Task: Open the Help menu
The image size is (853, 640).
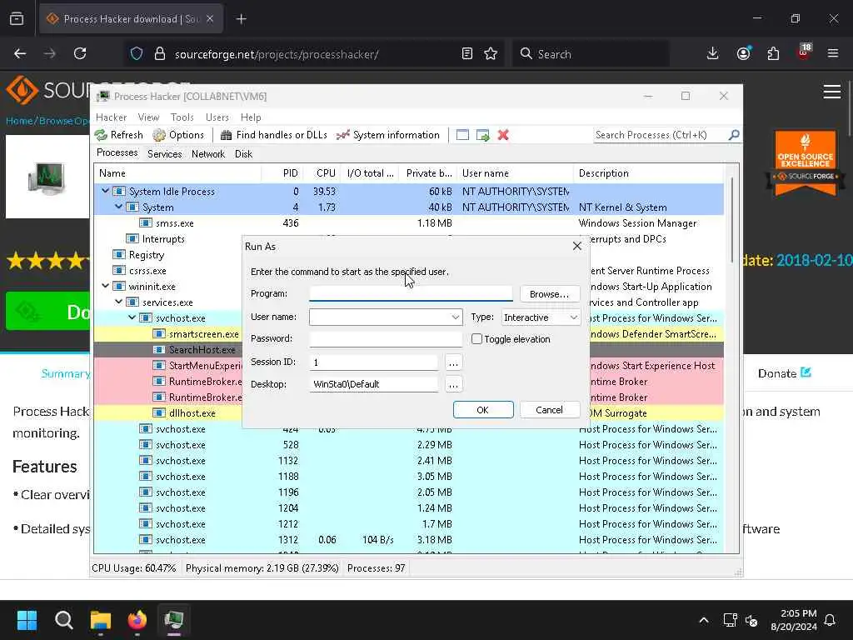Action: (251, 117)
